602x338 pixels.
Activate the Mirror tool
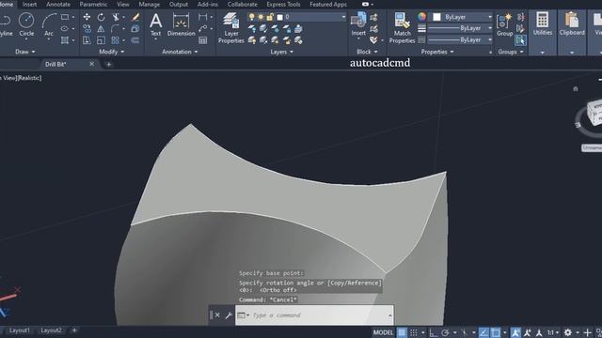101,29
